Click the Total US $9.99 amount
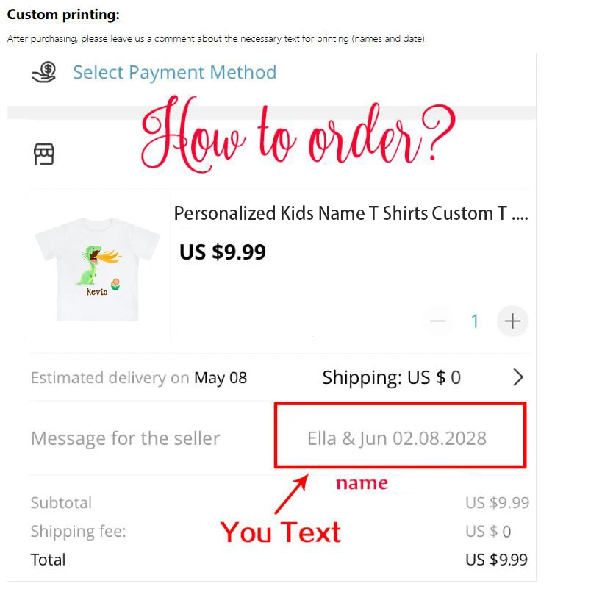The width and height of the screenshot is (602, 592). click(496, 560)
